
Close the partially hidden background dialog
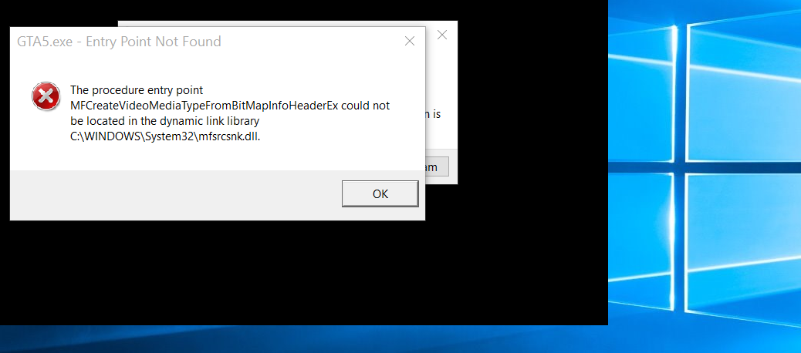tap(442, 35)
